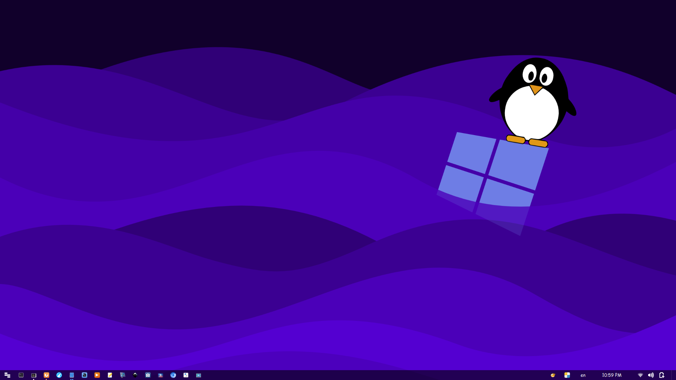This screenshot has width=676, height=380.
Task: Open the teal screen app icon
Action: 199,375
